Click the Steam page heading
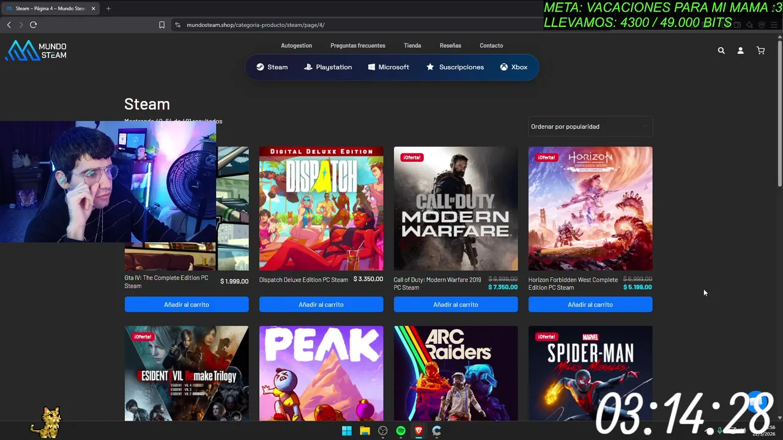The height and width of the screenshot is (440, 783). click(x=147, y=104)
